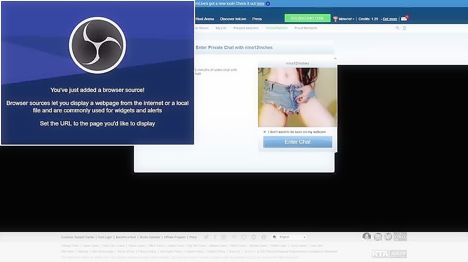Viewport: 468px width, 262px height.
Task: Open the list menu icon beside search
Action: pyautogui.click(x=405, y=28)
